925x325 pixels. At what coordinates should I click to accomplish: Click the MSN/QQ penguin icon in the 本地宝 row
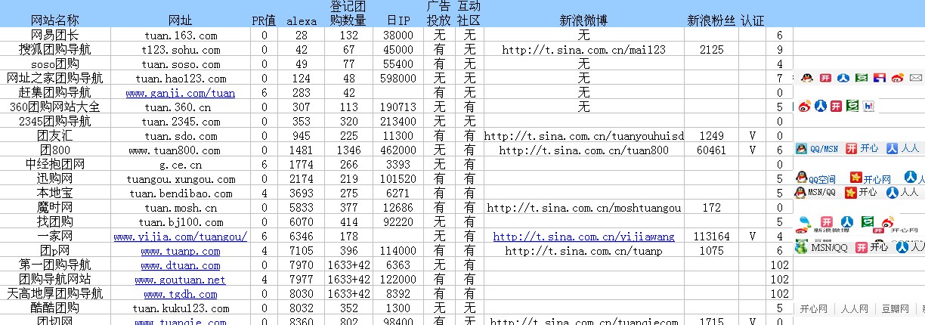tap(800, 192)
